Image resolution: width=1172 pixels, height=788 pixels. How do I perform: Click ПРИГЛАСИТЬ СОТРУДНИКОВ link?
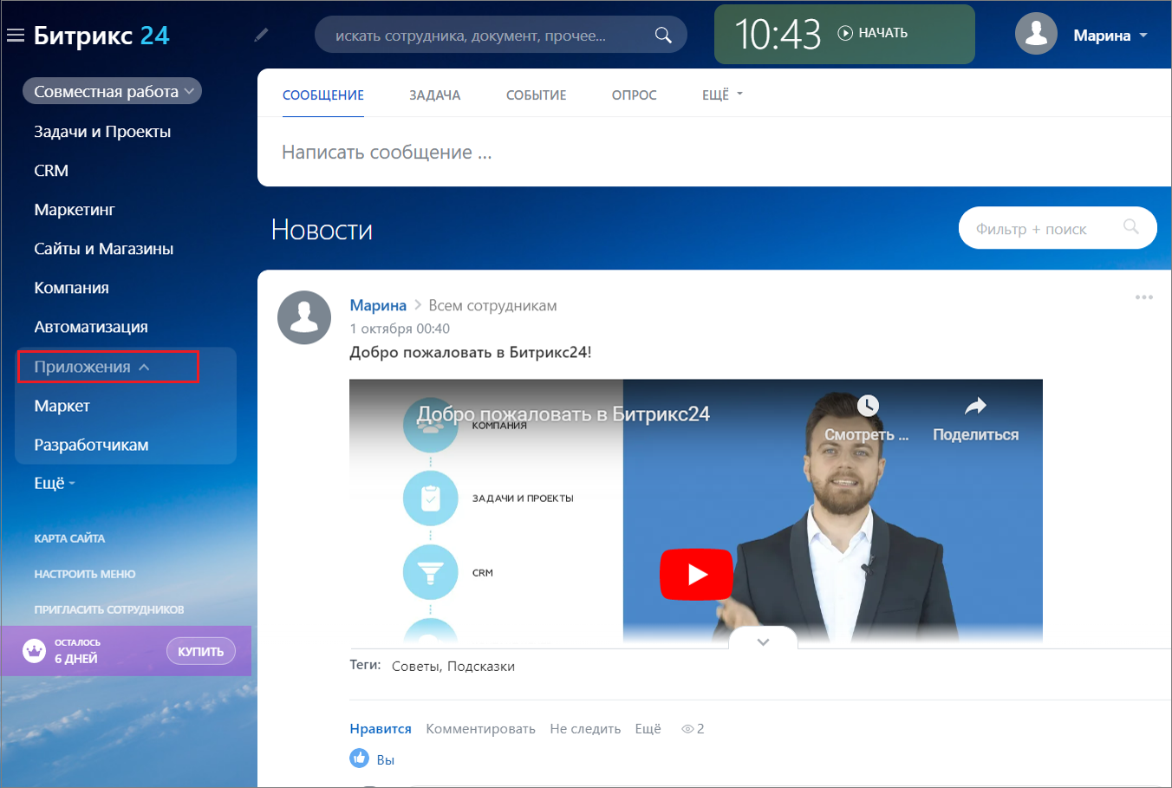click(x=109, y=609)
